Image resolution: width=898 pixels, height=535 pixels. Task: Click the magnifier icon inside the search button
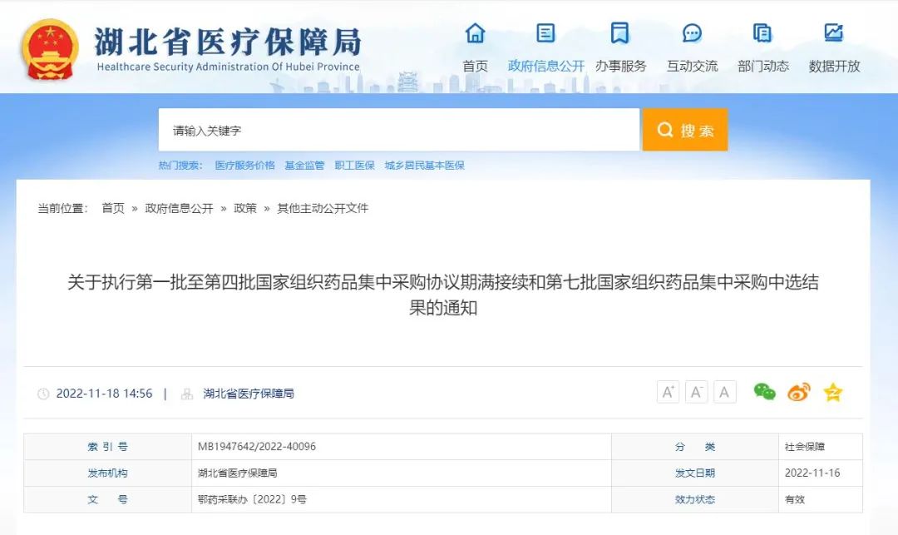(x=665, y=130)
